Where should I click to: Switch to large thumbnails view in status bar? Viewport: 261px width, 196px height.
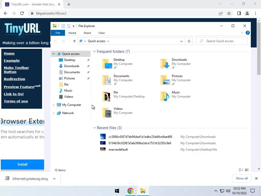(x=247, y=170)
